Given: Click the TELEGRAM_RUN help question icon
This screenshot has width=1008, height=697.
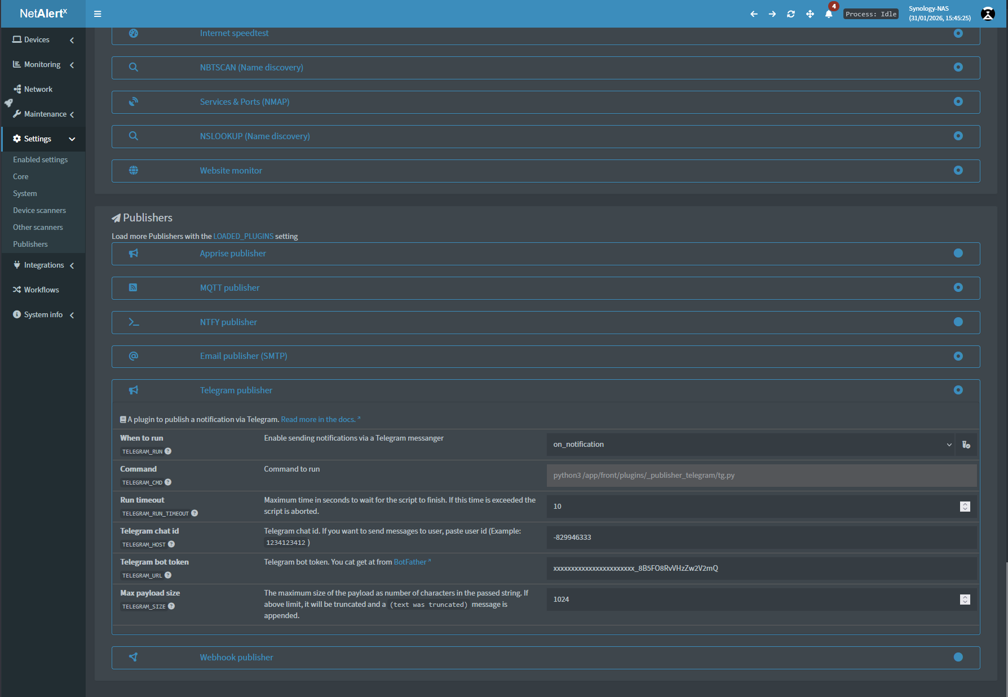Looking at the screenshot, I should (168, 451).
